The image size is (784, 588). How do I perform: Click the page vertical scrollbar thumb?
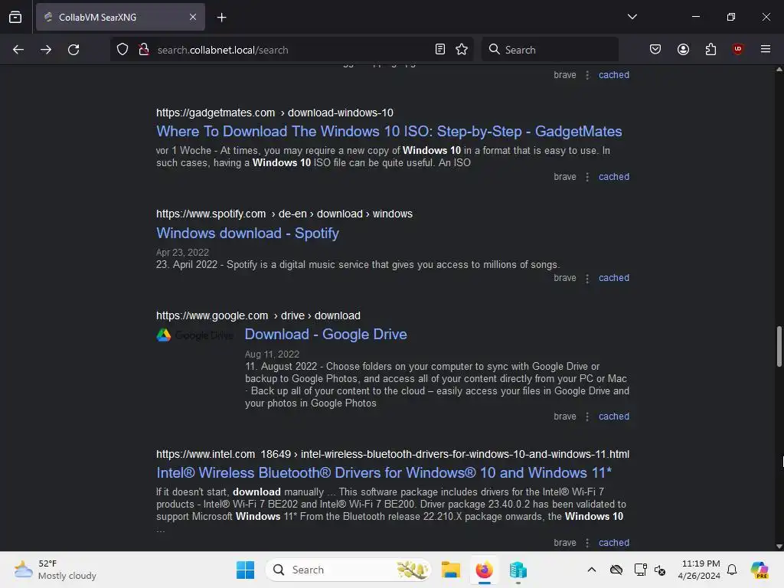tap(779, 347)
